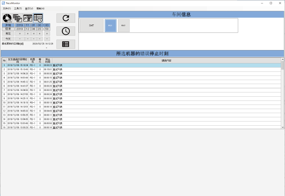The image size is (285, 196).
Task: Click the circular refresh arrow button
Action: click(x=66, y=18)
